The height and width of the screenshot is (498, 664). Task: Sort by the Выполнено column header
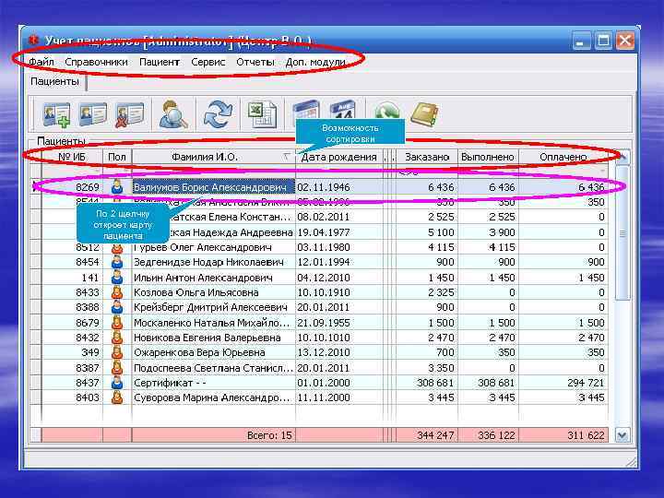pyautogui.click(x=488, y=157)
